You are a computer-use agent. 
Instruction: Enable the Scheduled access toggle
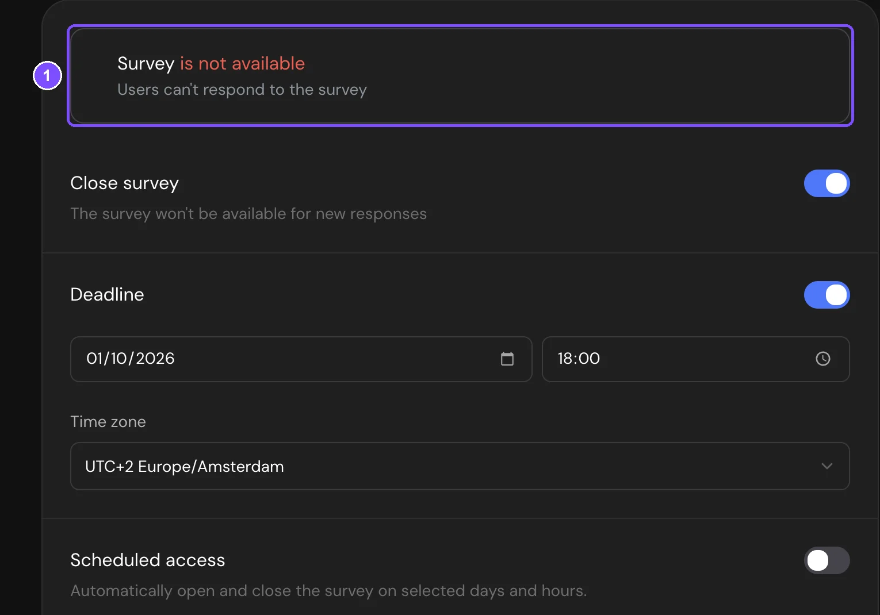(827, 560)
